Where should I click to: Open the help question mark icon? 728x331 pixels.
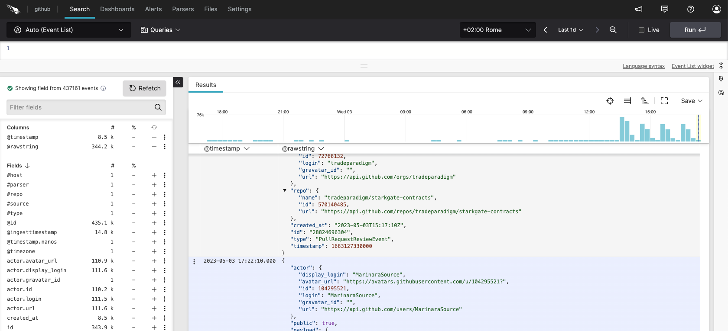click(x=691, y=9)
